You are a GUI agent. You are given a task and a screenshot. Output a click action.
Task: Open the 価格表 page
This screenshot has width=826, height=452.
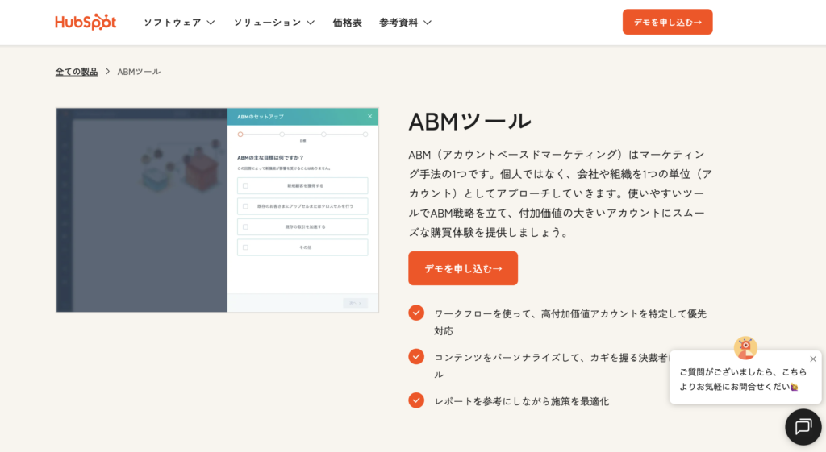pos(347,23)
